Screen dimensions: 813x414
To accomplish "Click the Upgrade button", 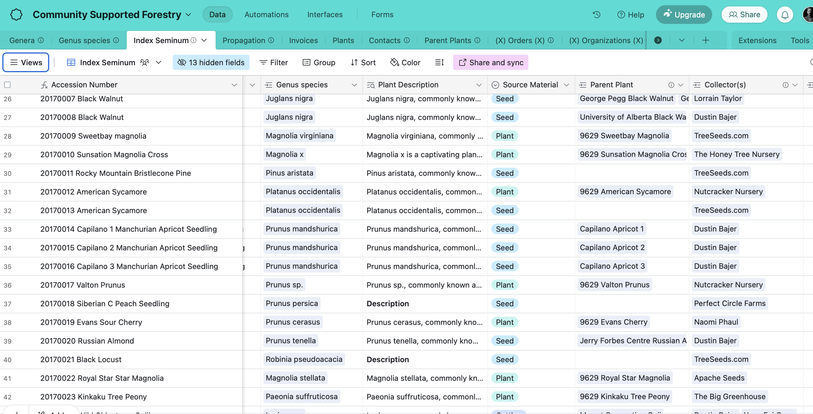I will [684, 15].
